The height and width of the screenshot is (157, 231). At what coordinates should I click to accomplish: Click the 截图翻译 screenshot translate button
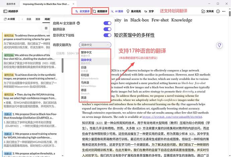[100, 11]
